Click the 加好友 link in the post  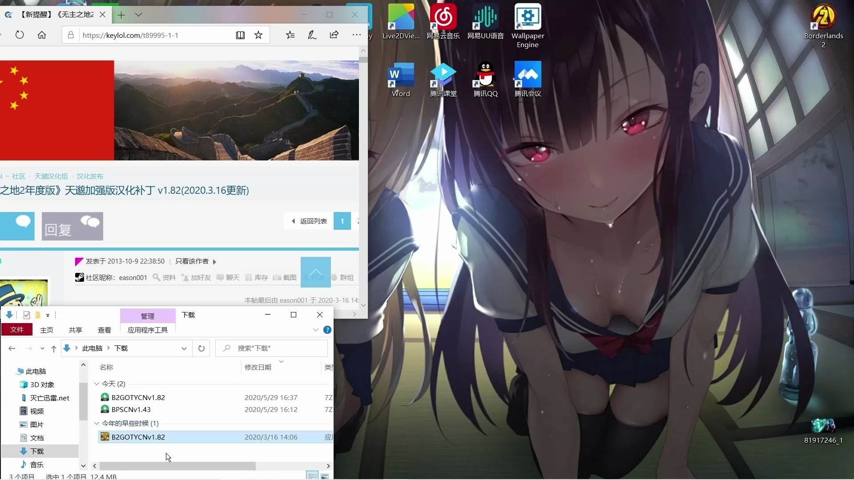[x=196, y=278]
